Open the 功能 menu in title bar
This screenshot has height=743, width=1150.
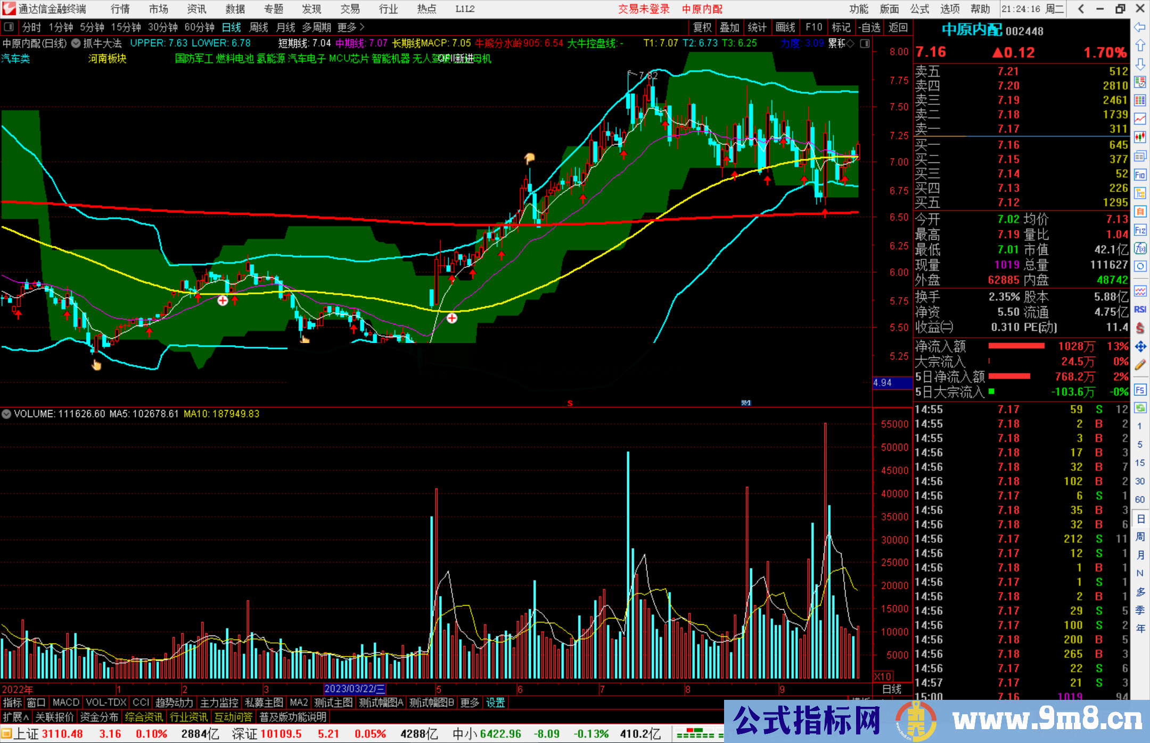(858, 9)
